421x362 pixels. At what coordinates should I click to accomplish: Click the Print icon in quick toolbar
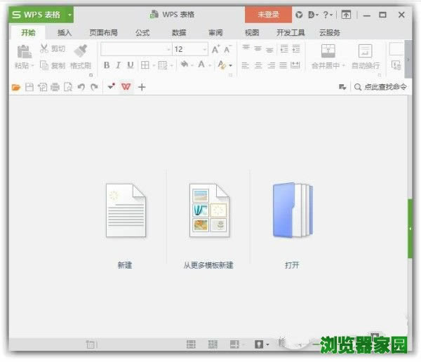[x=55, y=87]
